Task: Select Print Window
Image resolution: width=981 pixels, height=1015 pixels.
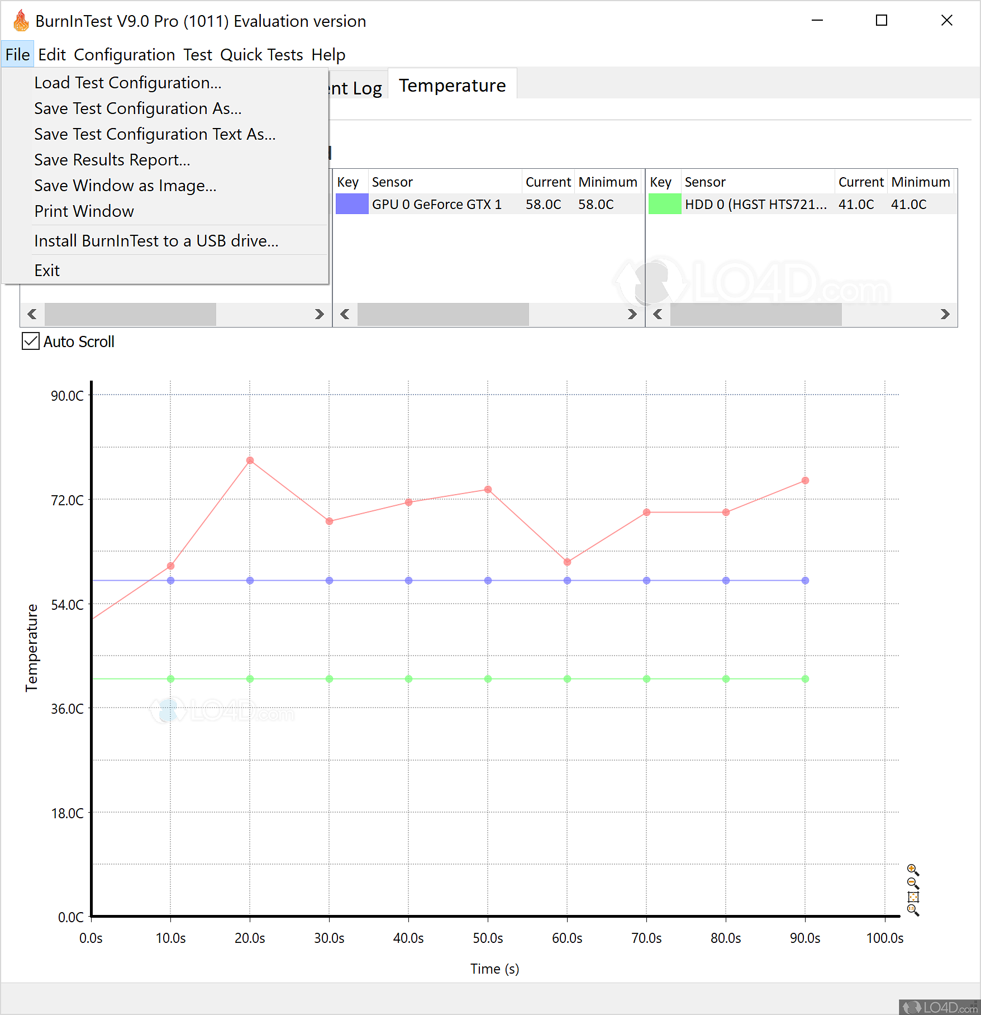Action: [x=84, y=211]
